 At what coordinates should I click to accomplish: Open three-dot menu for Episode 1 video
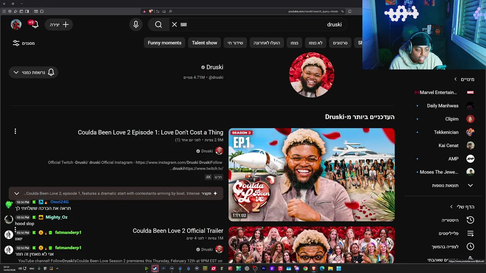(x=15, y=131)
